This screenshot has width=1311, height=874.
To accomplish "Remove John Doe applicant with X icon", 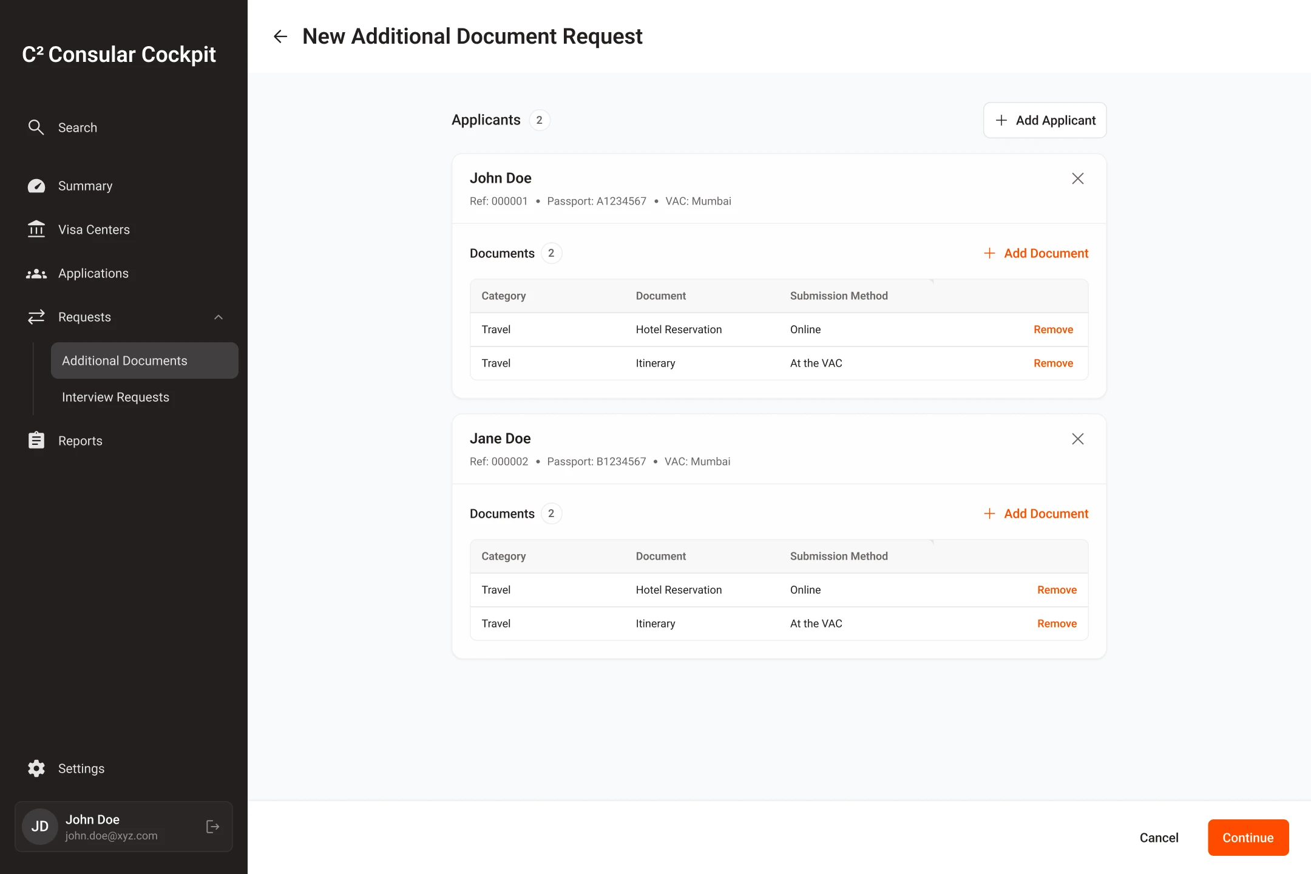I will pyautogui.click(x=1078, y=178).
